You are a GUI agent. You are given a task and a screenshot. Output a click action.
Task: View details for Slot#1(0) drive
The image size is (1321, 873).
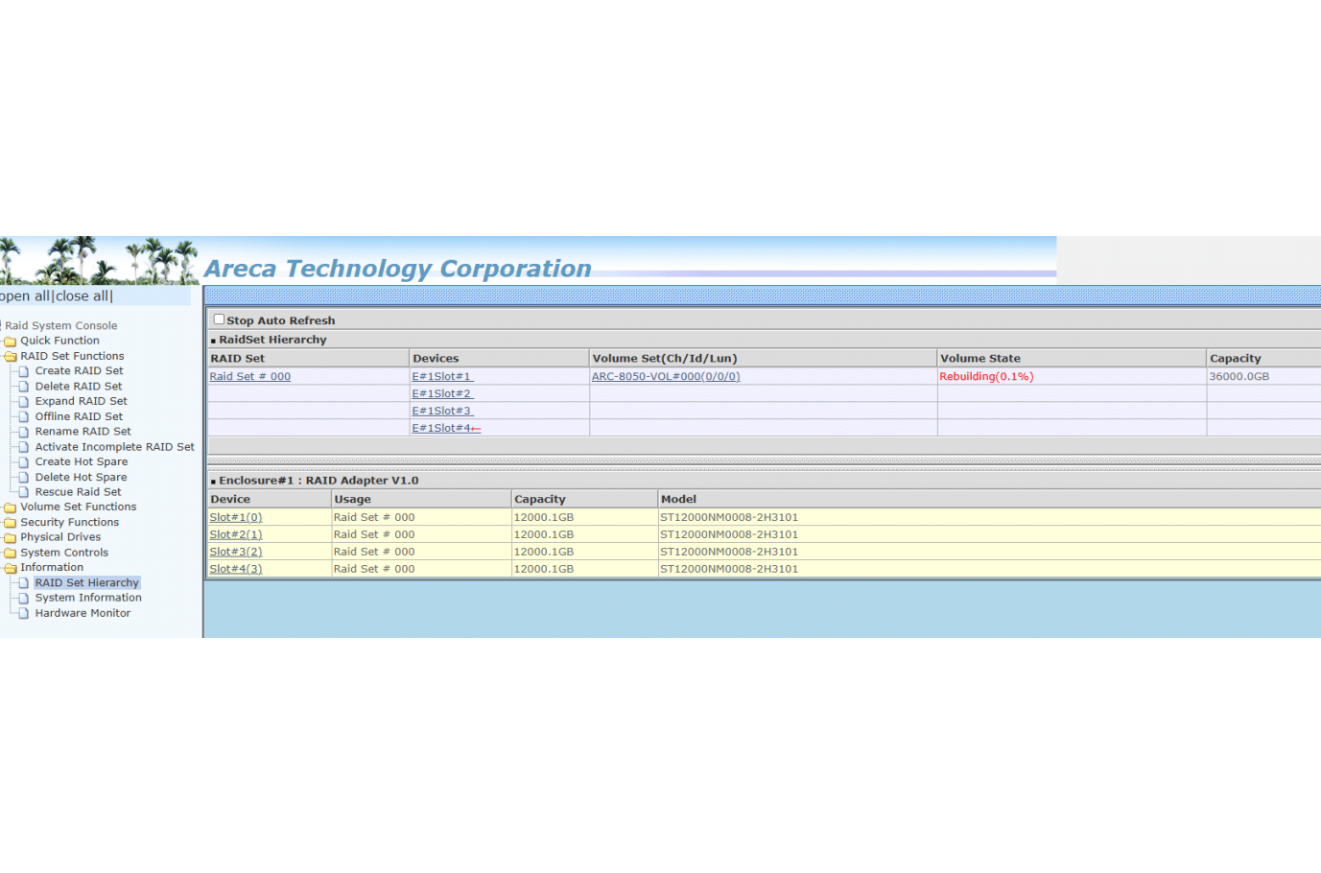[x=235, y=516]
